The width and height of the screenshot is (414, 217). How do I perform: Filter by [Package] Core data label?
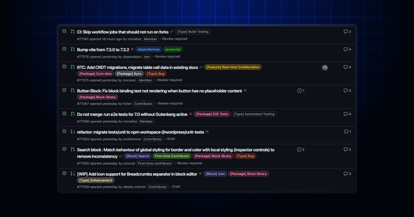[95, 74]
